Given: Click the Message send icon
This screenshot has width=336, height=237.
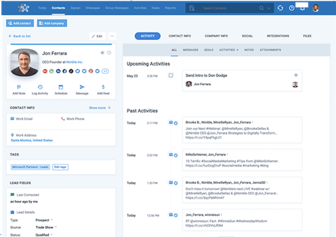Looking at the screenshot, I should coord(82,87).
